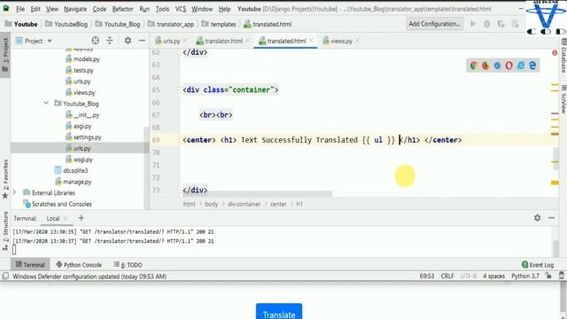The width and height of the screenshot is (567, 319).
Task: Select the Youtube breadcrumb
Action: point(21,24)
